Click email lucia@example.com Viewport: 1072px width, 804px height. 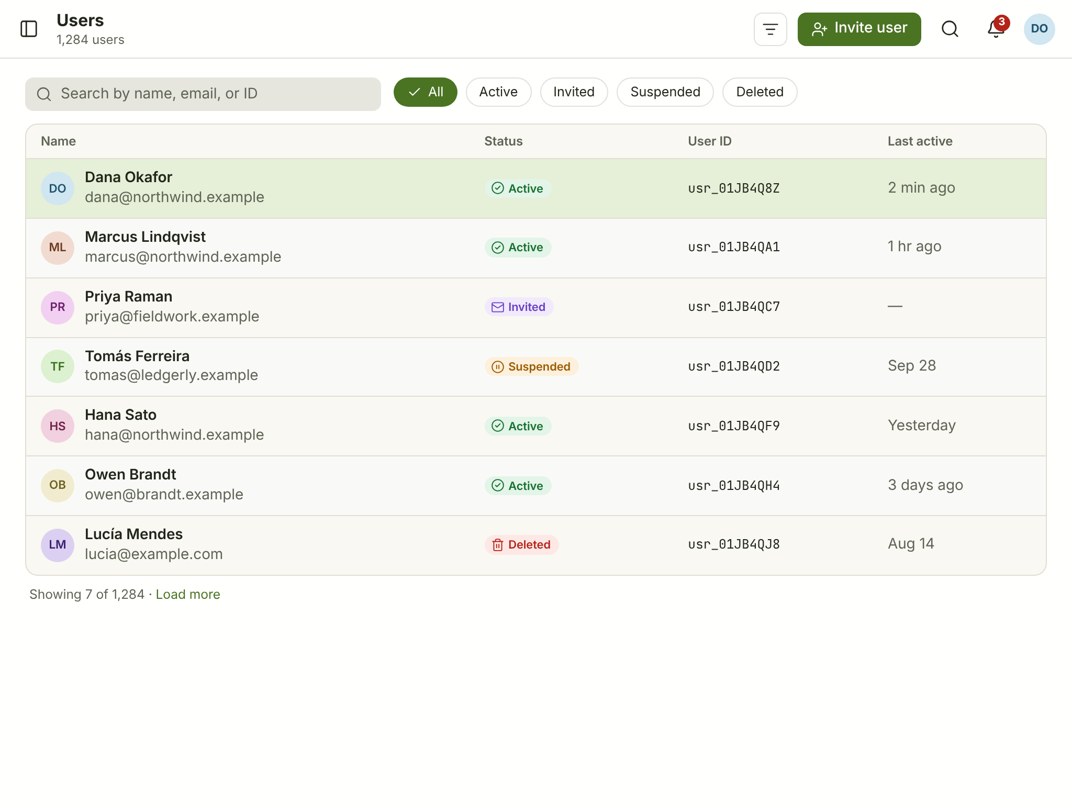point(154,554)
